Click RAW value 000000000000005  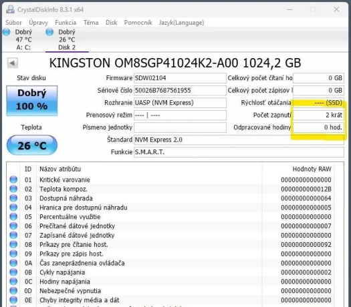point(306,208)
